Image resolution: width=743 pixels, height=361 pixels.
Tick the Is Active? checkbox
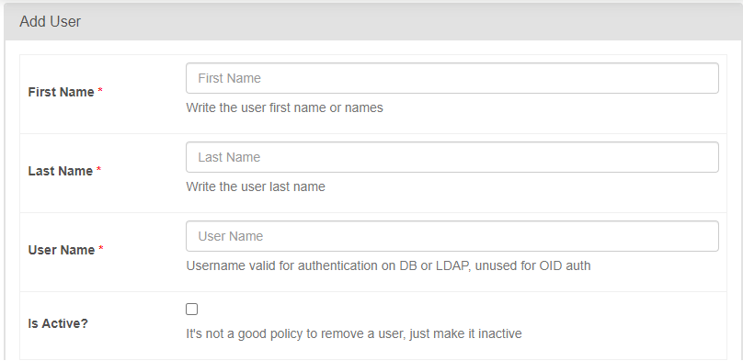pos(191,309)
